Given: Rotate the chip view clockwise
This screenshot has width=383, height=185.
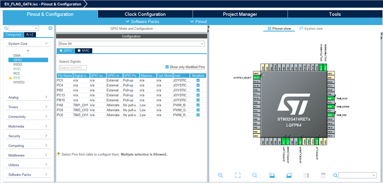Looking at the screenshot, I should point(272,175).
